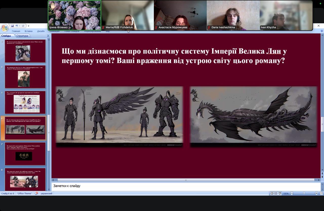Click the vertical scrollbar thumb of slide area

pyautogui.click(x=322, y=124)
